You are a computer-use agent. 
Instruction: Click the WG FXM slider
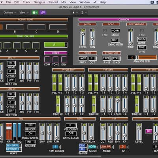pyautogui.click(x=56, y=132)
